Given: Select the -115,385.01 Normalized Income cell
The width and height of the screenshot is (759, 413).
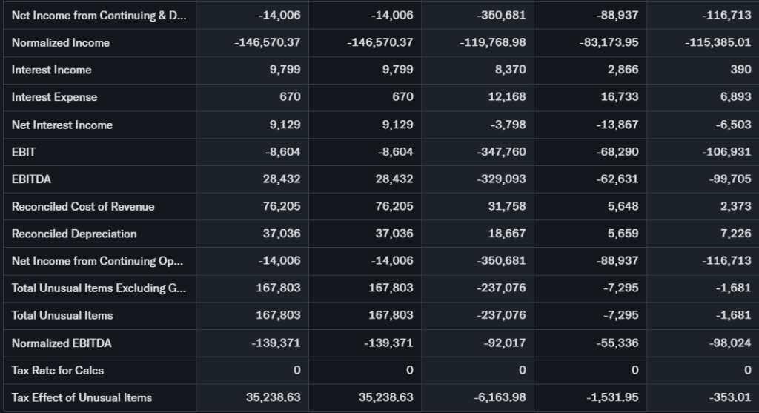Looking at the screenshot, I should [718, 42].
